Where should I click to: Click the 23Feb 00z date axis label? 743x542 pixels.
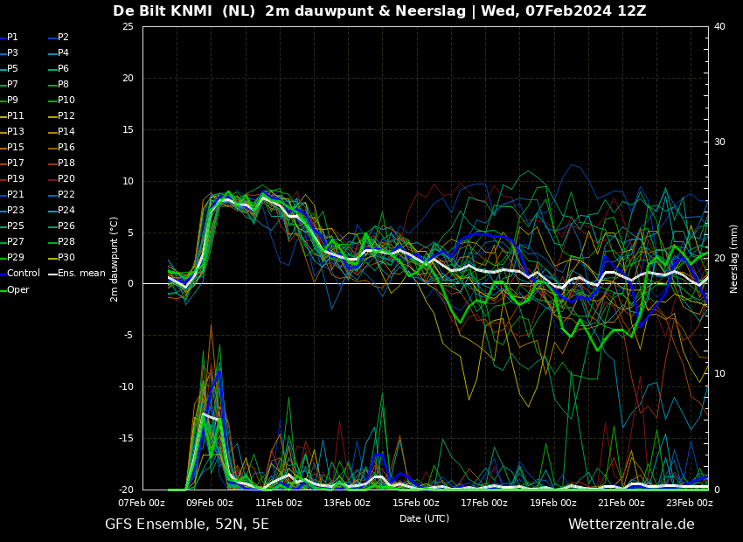click(x=690, y=503)
